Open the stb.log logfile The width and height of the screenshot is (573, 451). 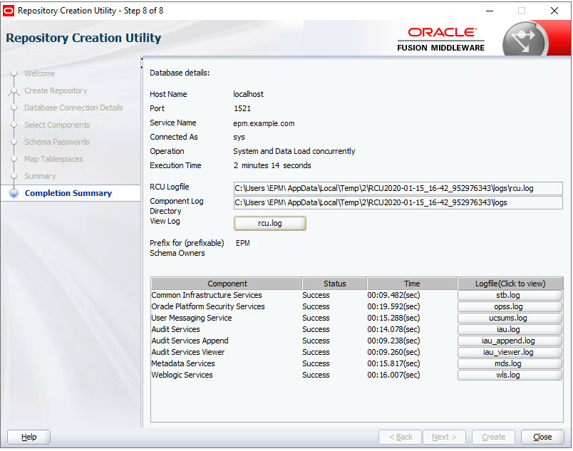[x=510, y=295]
